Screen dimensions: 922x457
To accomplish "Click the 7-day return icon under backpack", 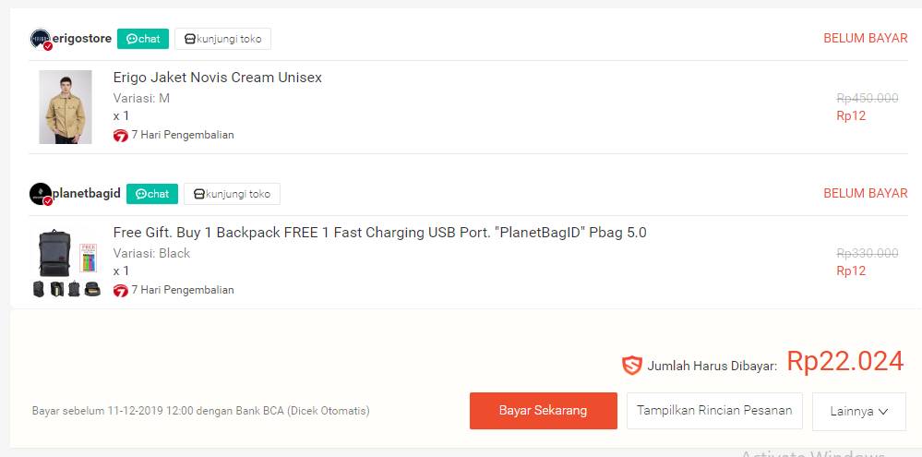I will click(120, 290).
